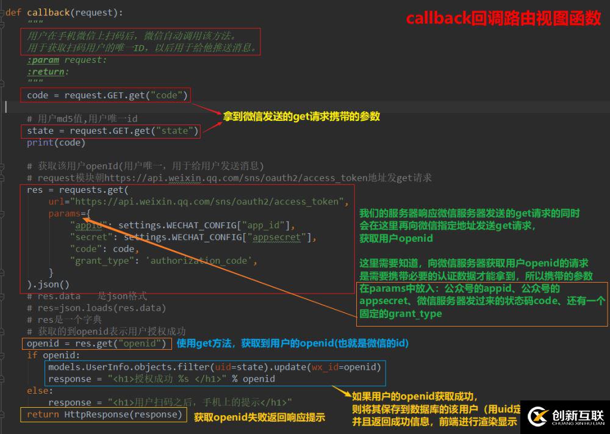Click the 'def callback(request):' line
Viewport: 610px width, 434px height.
coord(64,13)
